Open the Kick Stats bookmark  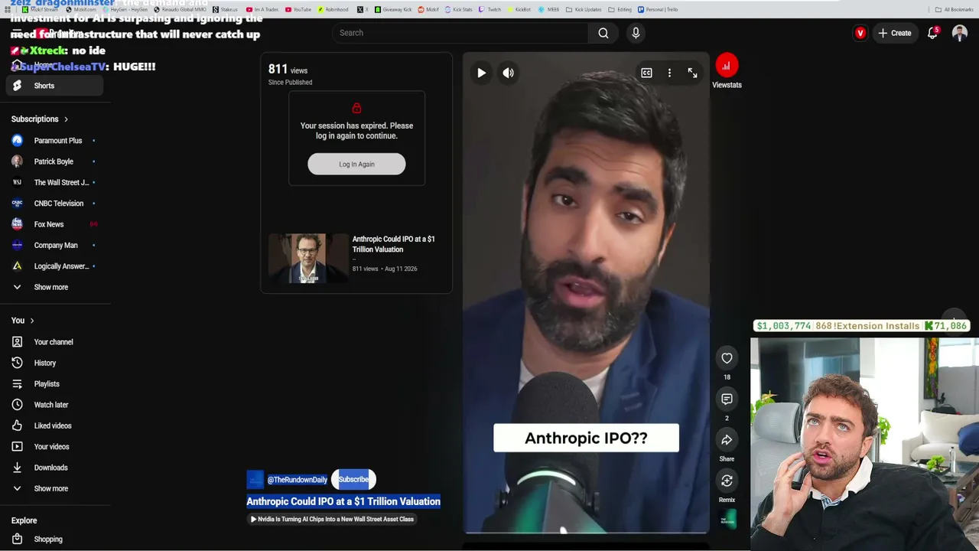pos(459,9)
